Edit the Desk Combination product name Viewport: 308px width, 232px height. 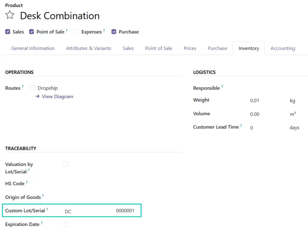click(x=60, y=16)
